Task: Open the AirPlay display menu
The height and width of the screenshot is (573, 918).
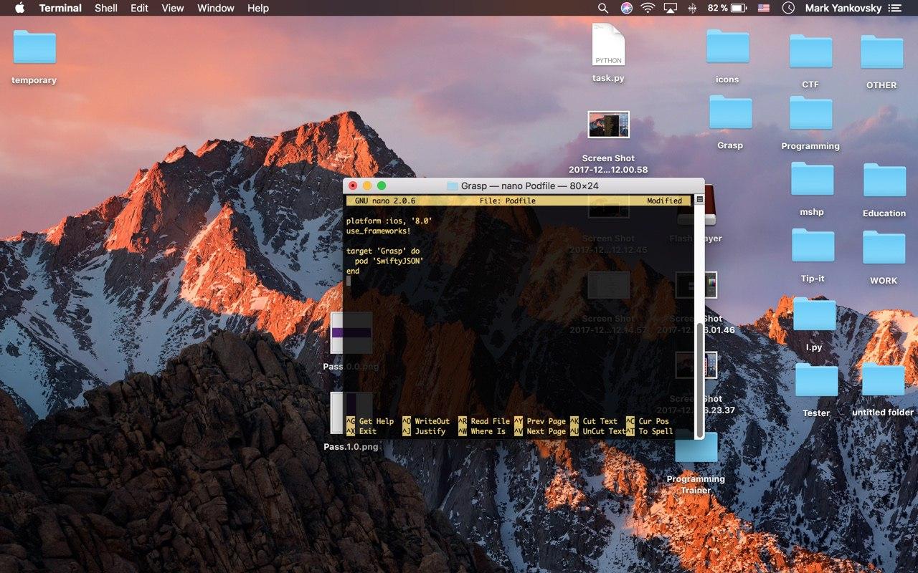Action: pyautogui.click(x=671, y=8)
